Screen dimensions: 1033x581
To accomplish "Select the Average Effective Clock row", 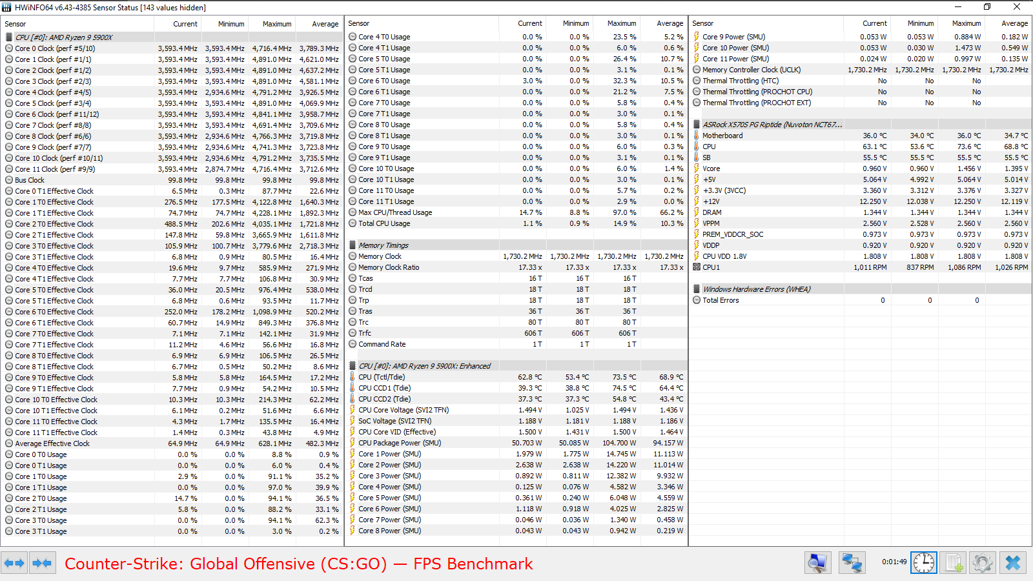I will 172,443.
